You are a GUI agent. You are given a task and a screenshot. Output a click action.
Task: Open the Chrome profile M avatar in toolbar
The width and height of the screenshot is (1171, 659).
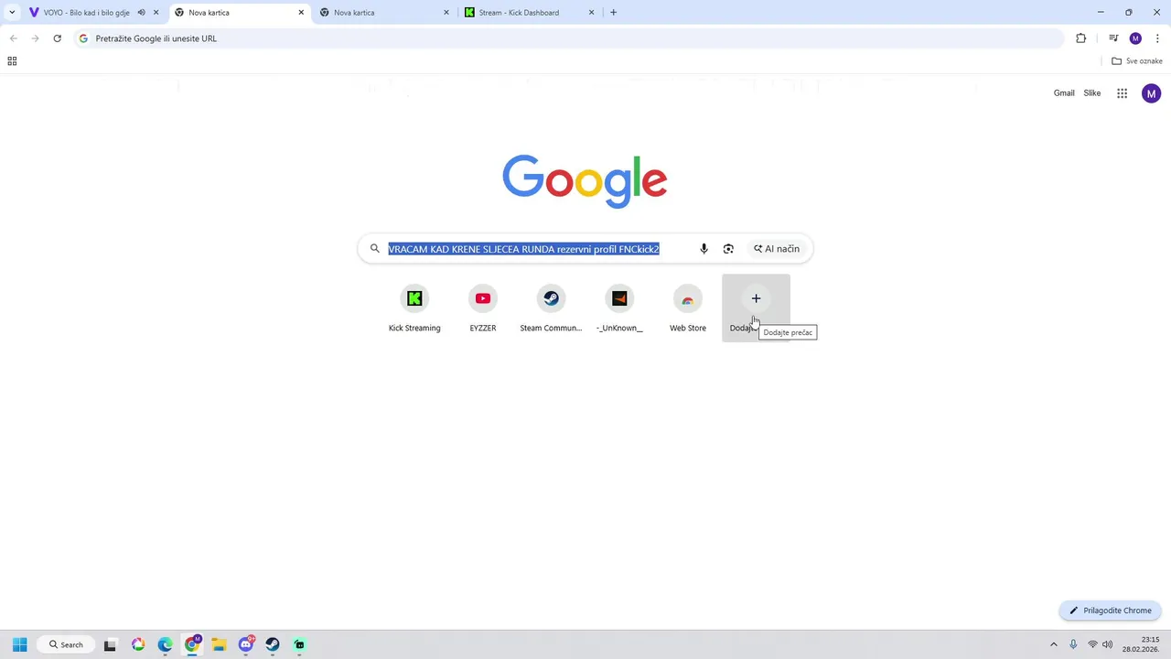(1135, 38)
